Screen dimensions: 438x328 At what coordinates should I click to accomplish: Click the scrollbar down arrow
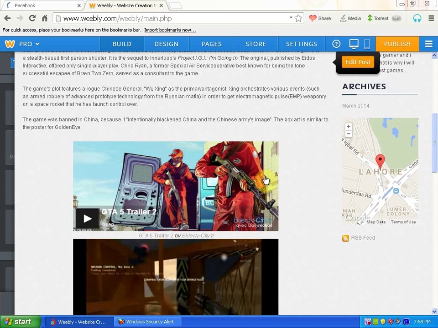coord(434,311)
